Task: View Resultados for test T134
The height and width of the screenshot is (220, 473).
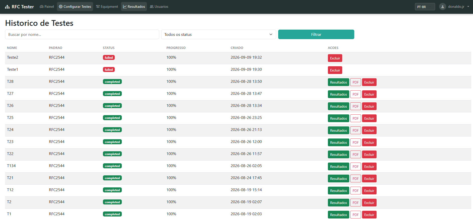Action: point(338,167)
